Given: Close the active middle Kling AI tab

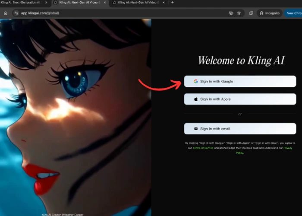Looking at the screenshot, I should click(x=104, y=3).
